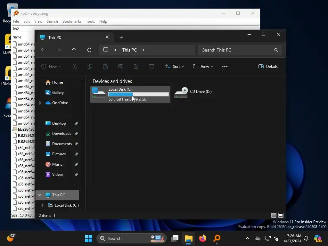
Task: Click the Share icon in toolbar
Action: [136, 67]
